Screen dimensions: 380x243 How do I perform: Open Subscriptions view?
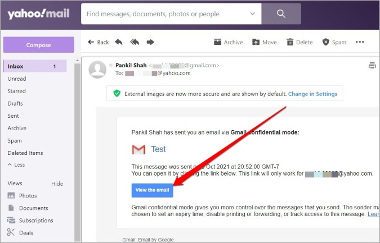coord(30,221)
